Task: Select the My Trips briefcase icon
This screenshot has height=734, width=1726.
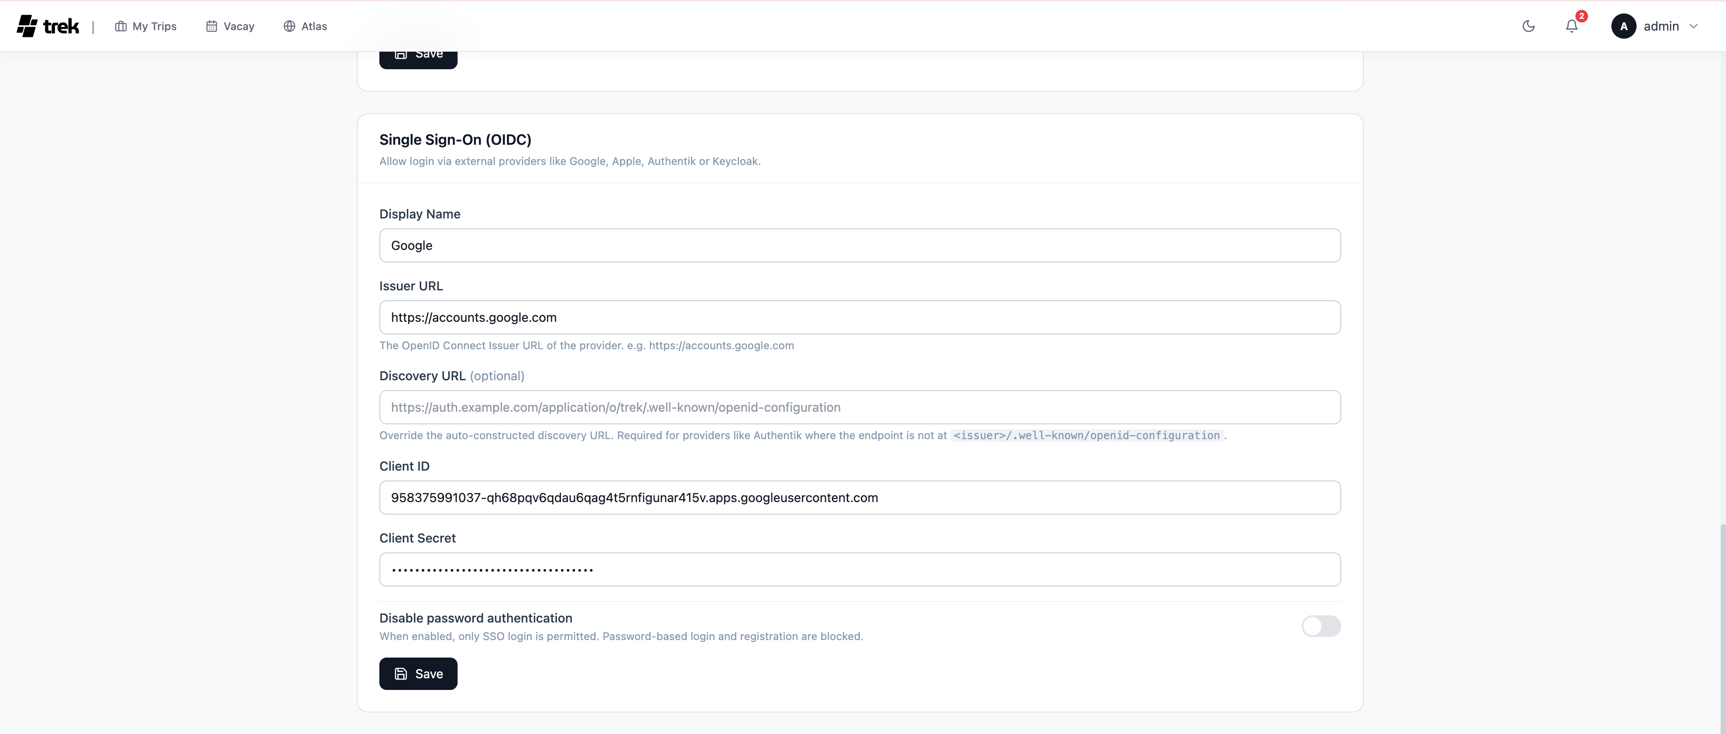Action: [120, 26]
